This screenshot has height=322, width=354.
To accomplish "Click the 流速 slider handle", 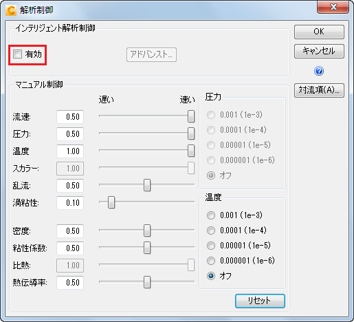I will (x=191, y=116).
